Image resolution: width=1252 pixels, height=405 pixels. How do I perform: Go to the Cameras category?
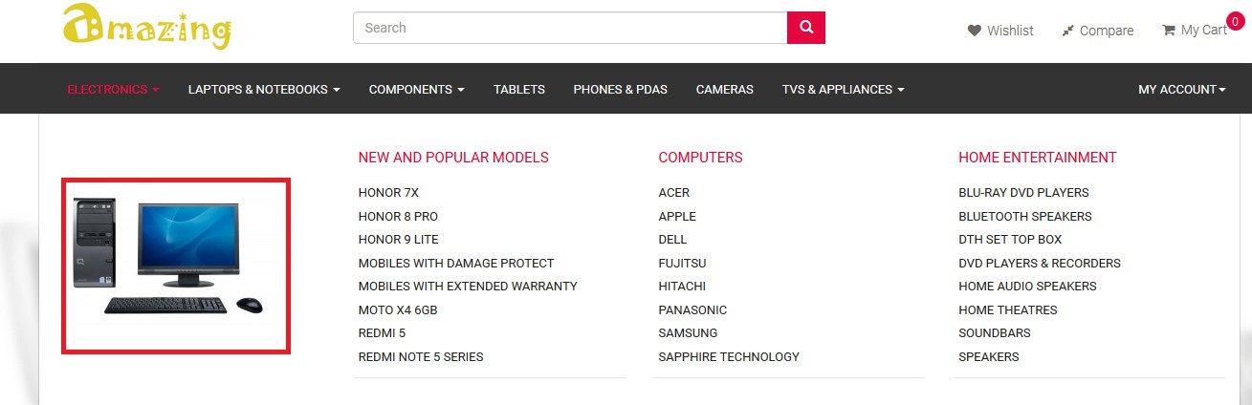(x=724, y=89)
